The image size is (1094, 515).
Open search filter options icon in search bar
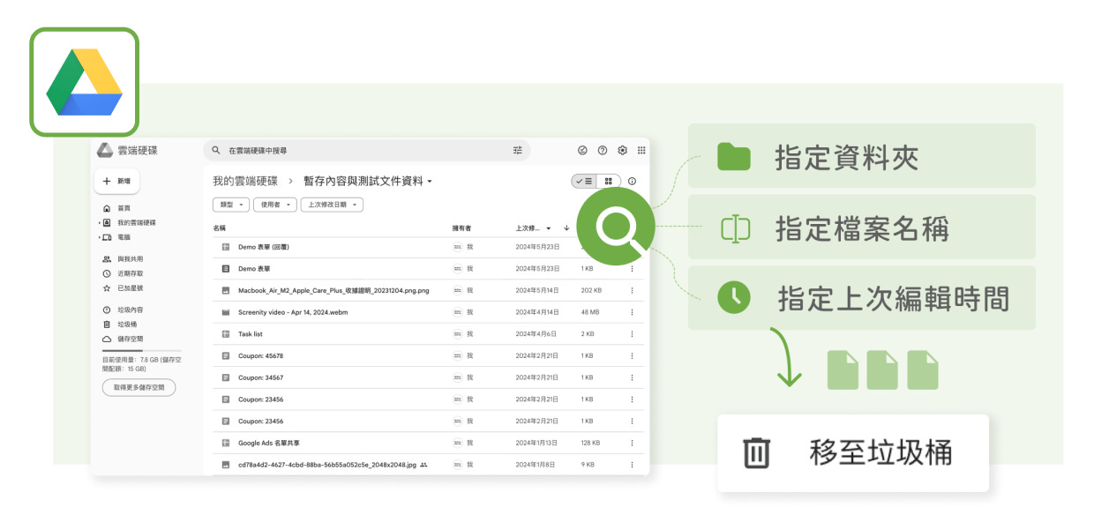(518, 151)
